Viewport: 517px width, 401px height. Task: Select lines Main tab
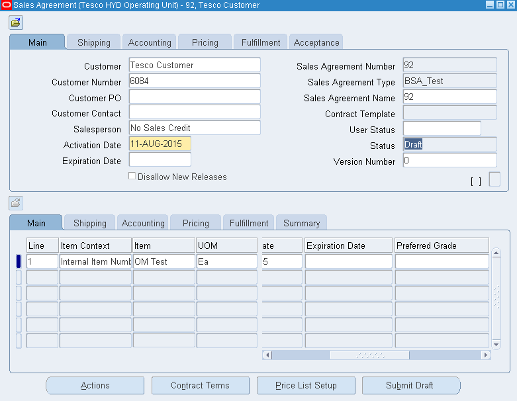pyautogui.click(x=36, y=223)
